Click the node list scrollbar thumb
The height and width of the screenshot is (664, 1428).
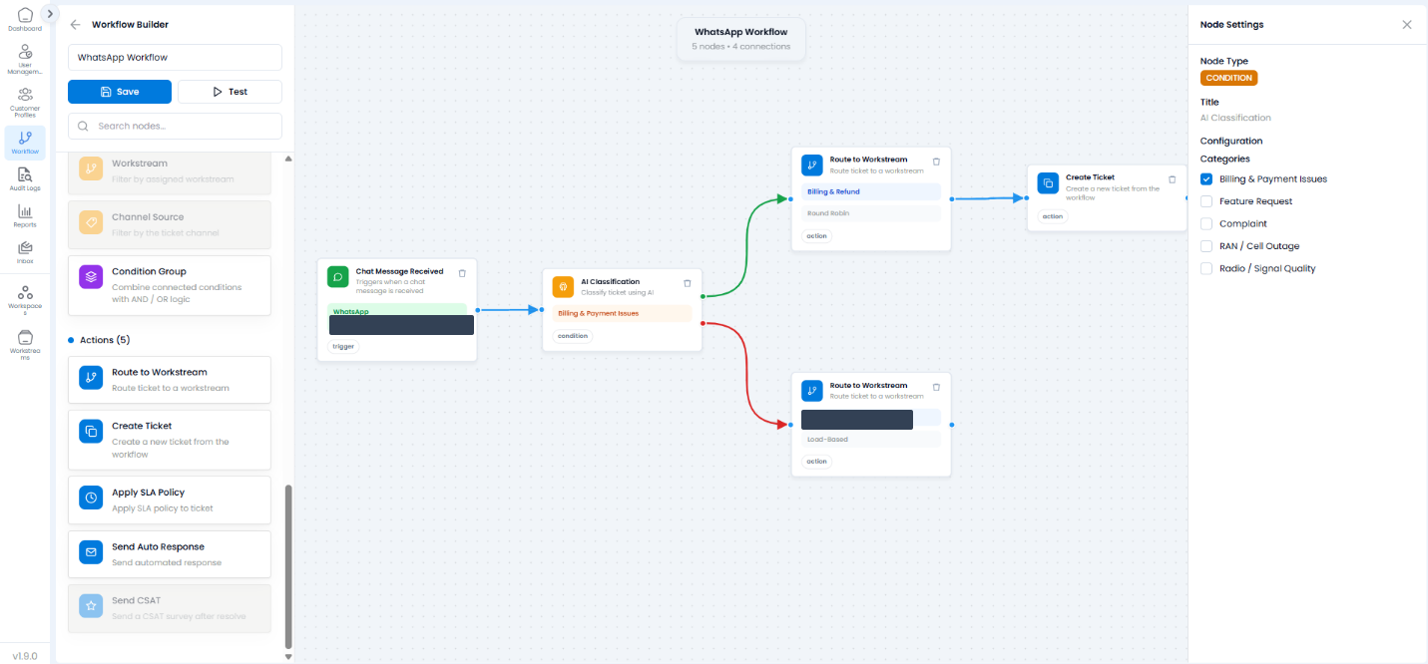(289, 565)
